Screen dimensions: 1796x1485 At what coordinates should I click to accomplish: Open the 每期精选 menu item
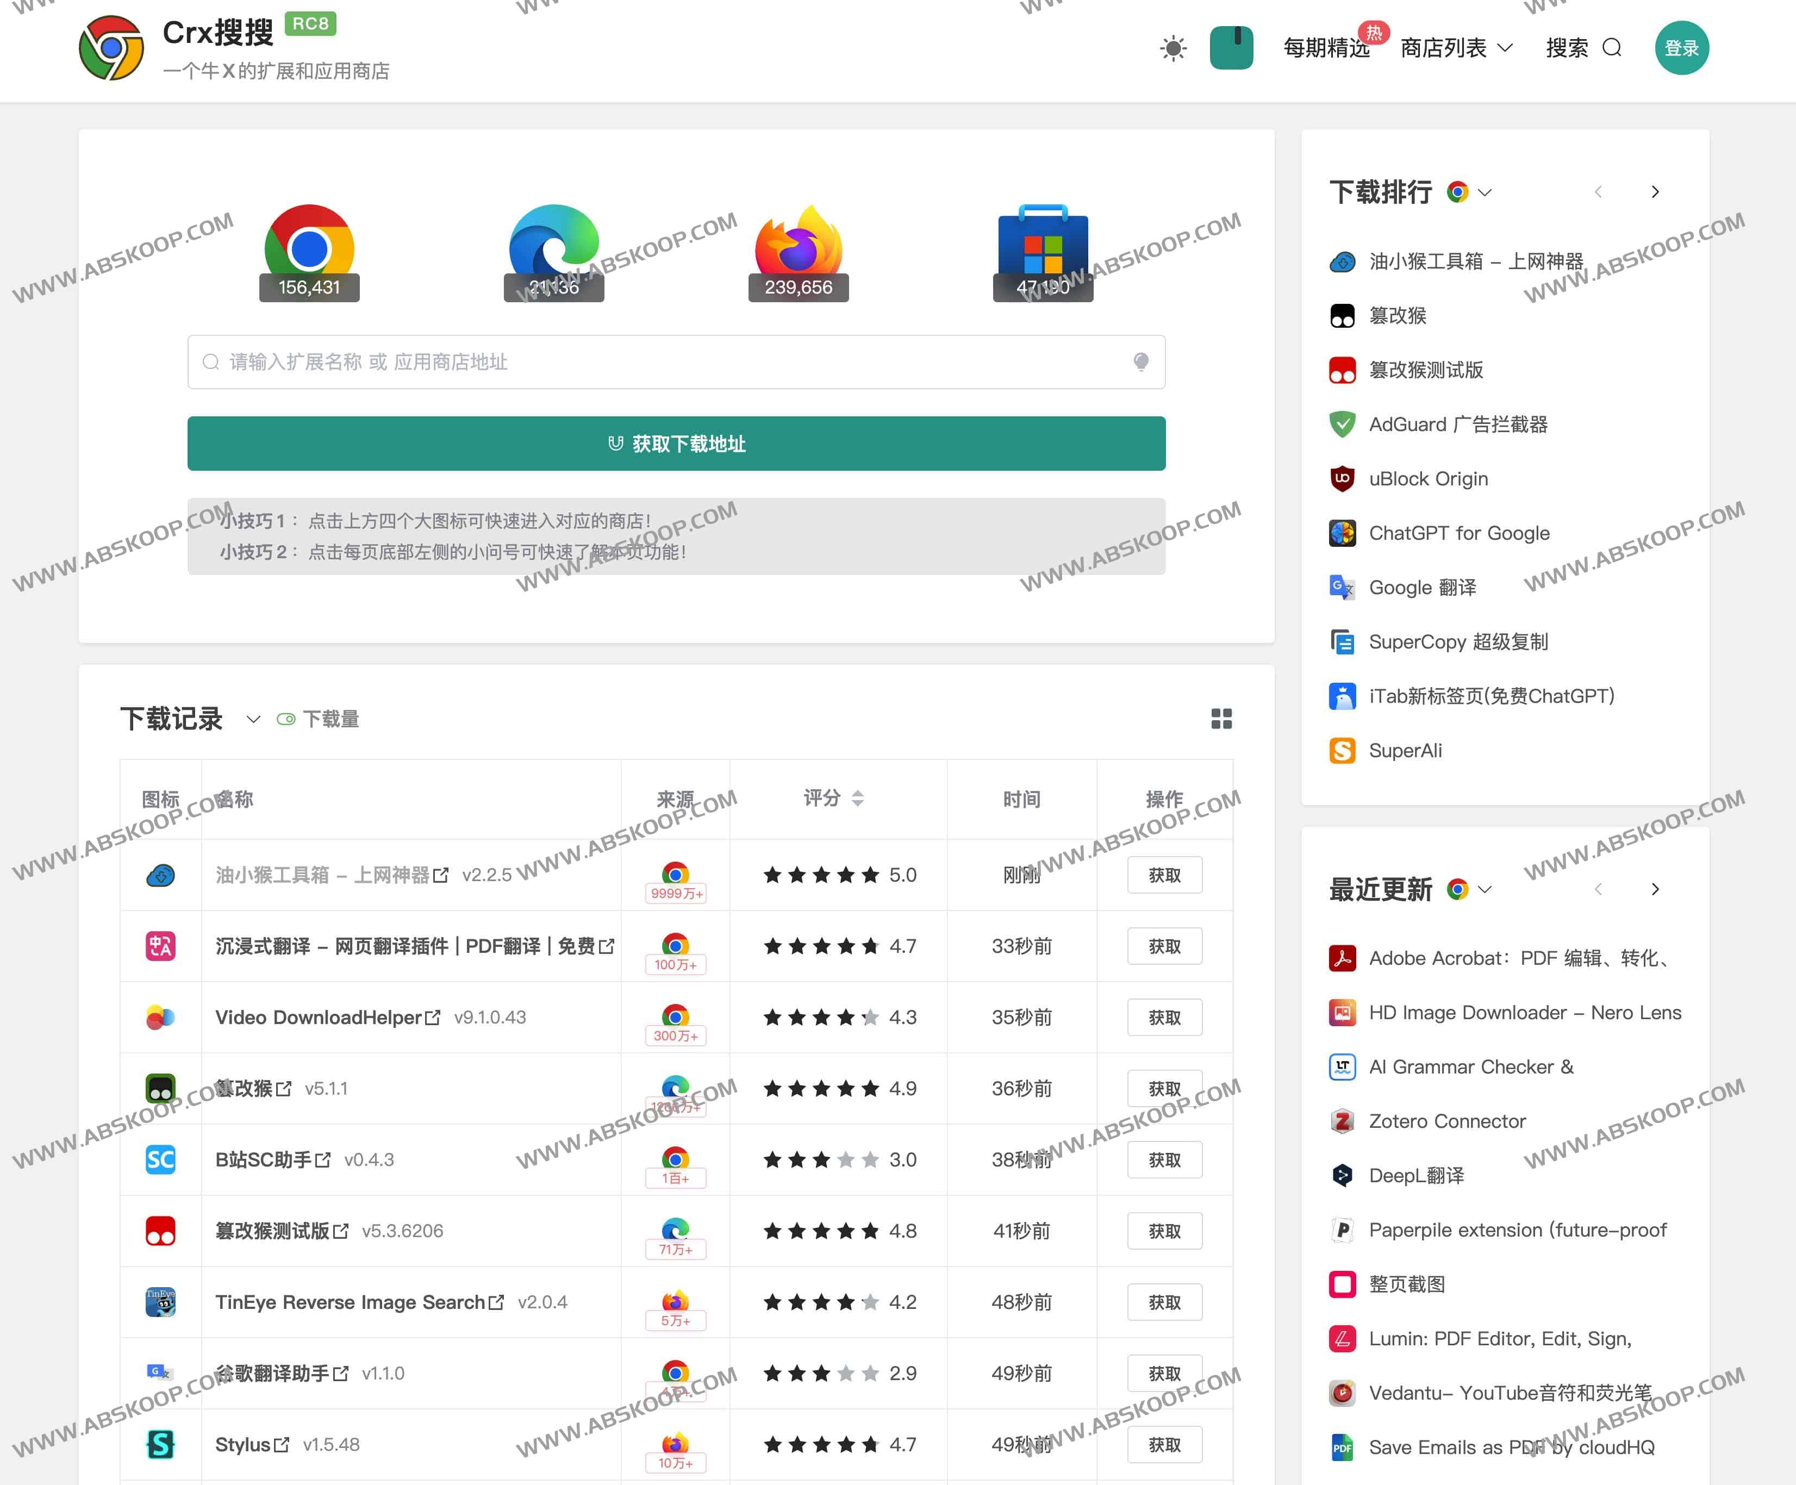[x=1326, y=49]
